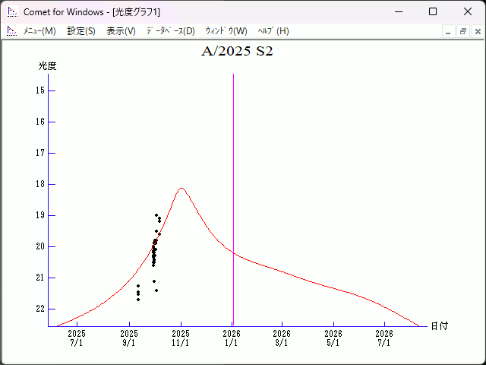Close the inner 光度グラフ1 graph window

pyautogui.click(x=478, y=31)
